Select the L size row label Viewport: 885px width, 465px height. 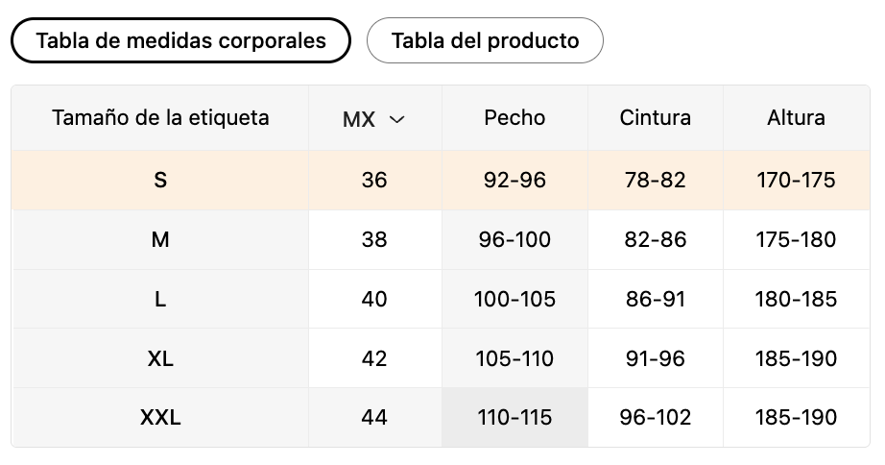tap(160, 299)
